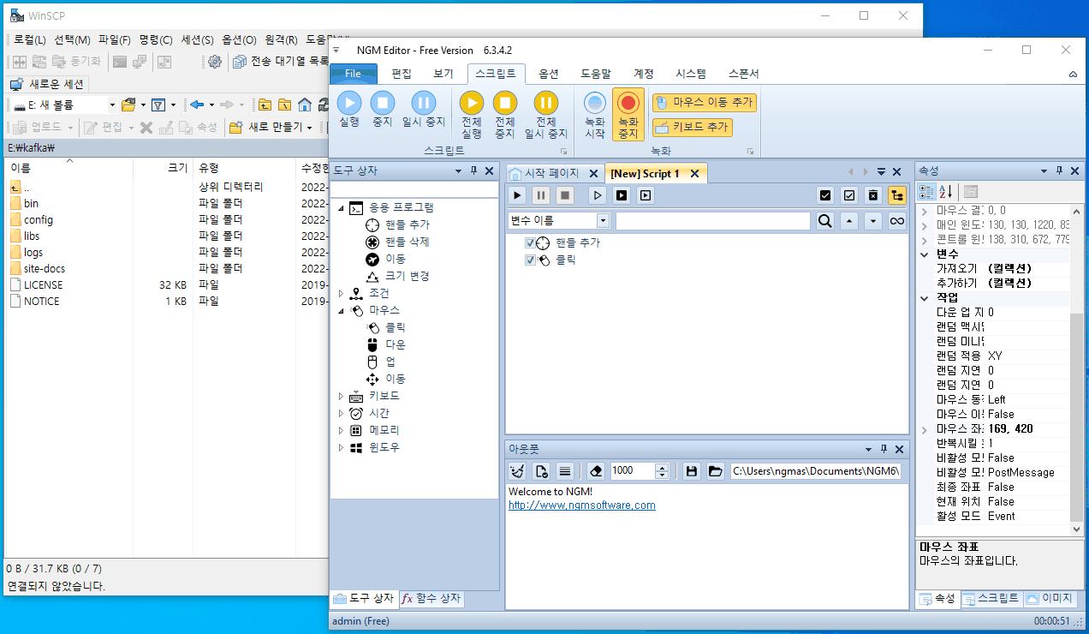1089x634 pixels.
Task: Open the 편집 ribbon tab
Action: coord(402,74)
